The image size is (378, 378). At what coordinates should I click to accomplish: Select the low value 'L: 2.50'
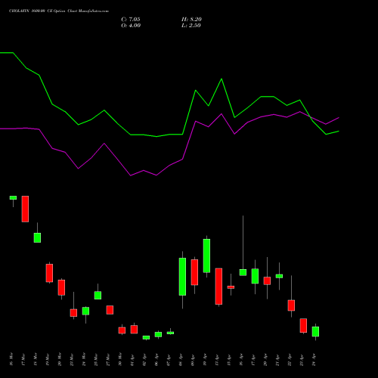tap(191, 26)
